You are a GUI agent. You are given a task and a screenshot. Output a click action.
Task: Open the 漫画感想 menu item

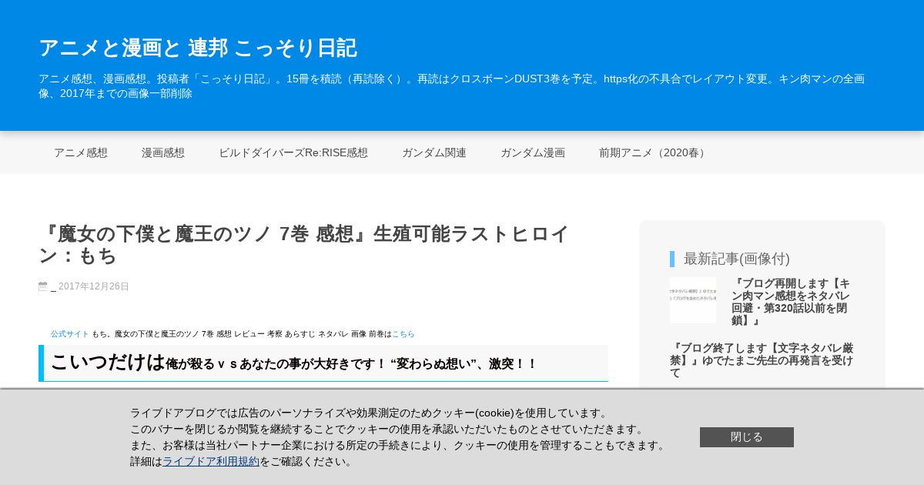coord(163,152)
